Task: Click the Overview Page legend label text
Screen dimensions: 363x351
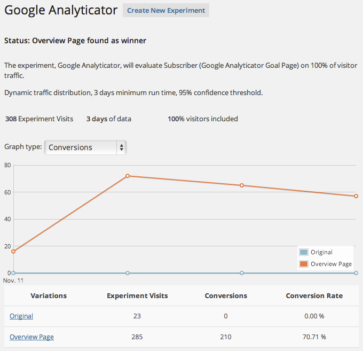Action: point(332,264)
